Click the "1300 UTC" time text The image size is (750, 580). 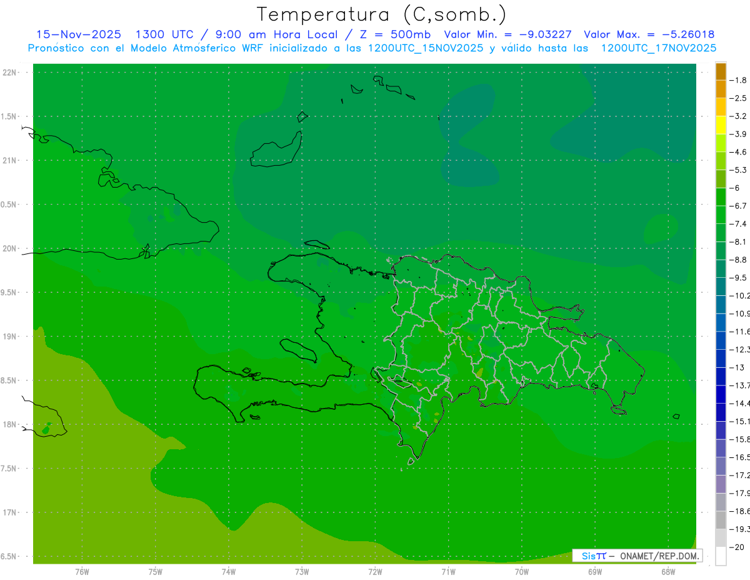point(165,34)
